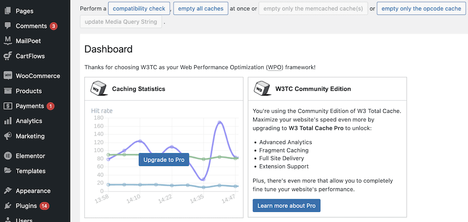Click the Comments badge showing 3
Image resolution: width=468 pixels, height=222 pixels.
(53, 26)
